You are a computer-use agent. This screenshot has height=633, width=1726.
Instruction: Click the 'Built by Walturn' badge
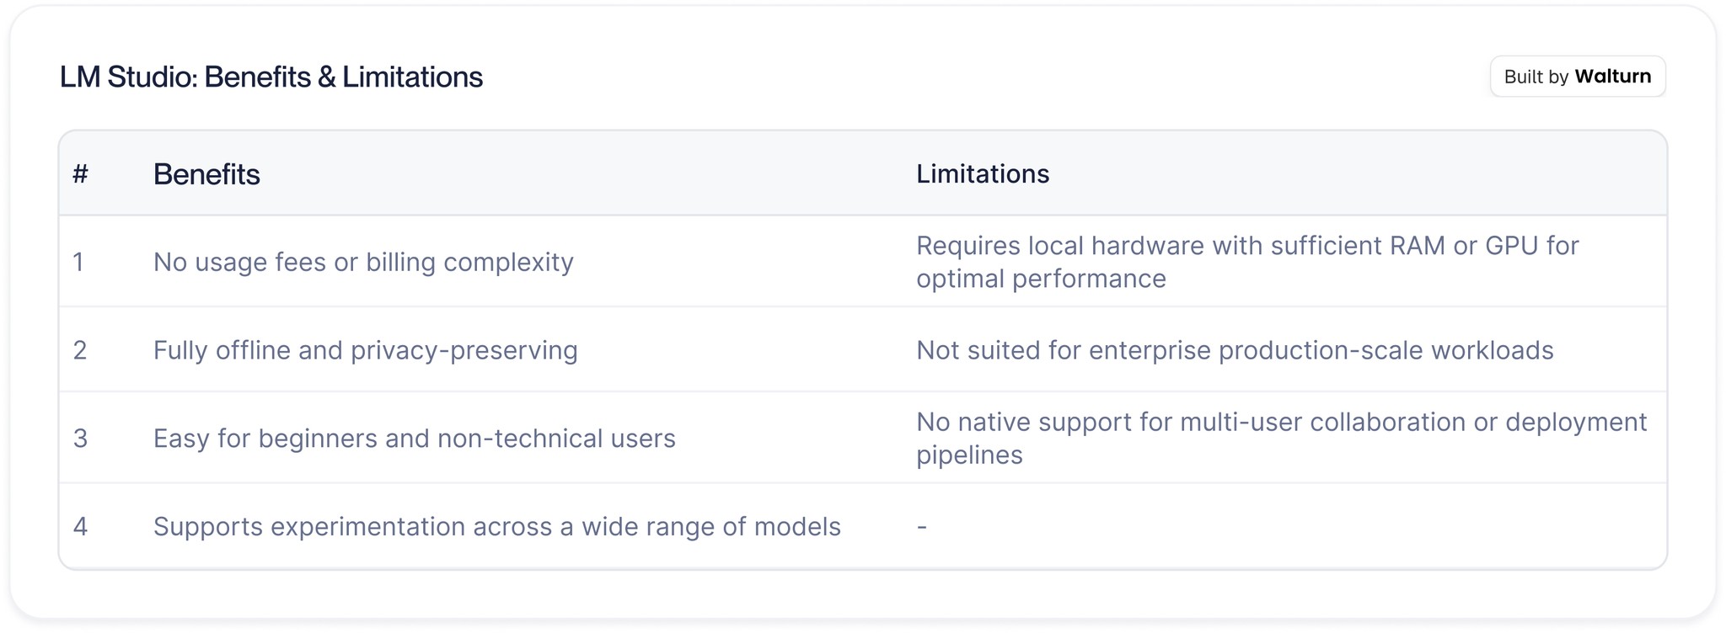pos(1577,77)
